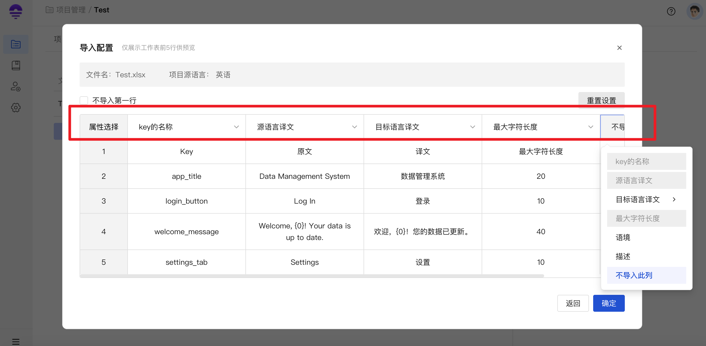706x346 pixels.
Task: Click the login_button cell
Action: coord(186,201)
